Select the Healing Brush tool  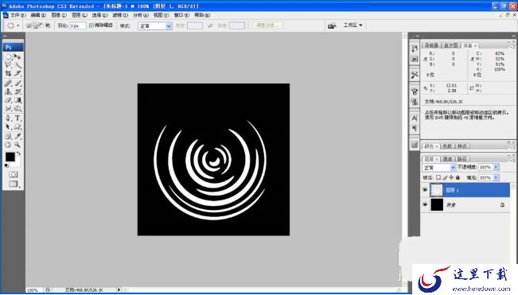[9, 83]
